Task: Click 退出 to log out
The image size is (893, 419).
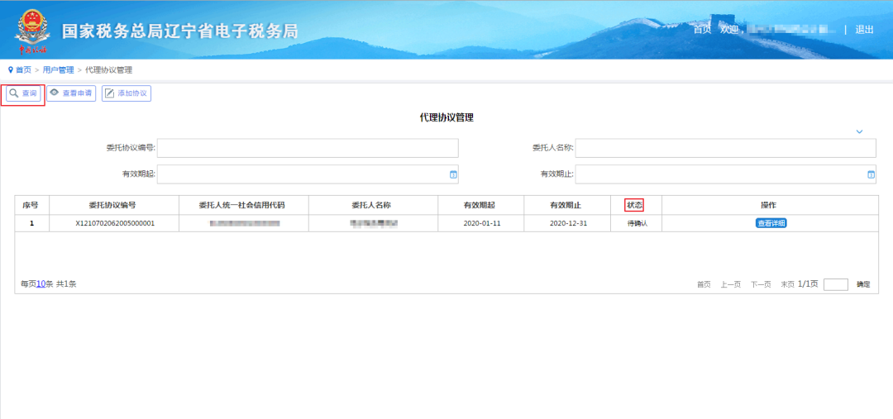Action: [864, 30]
